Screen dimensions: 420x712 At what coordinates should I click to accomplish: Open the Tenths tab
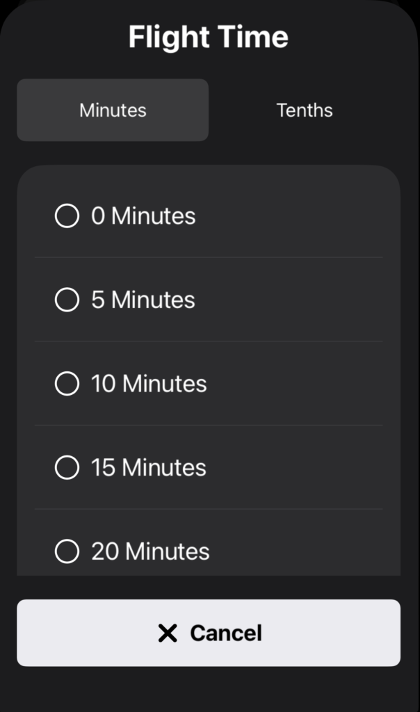point(305,110)
